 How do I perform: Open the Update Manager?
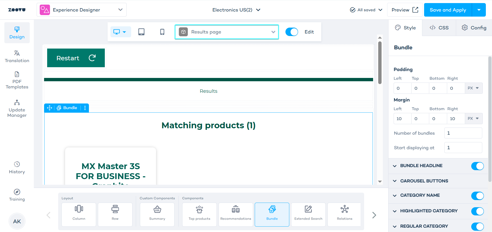[x=17, y=109]
